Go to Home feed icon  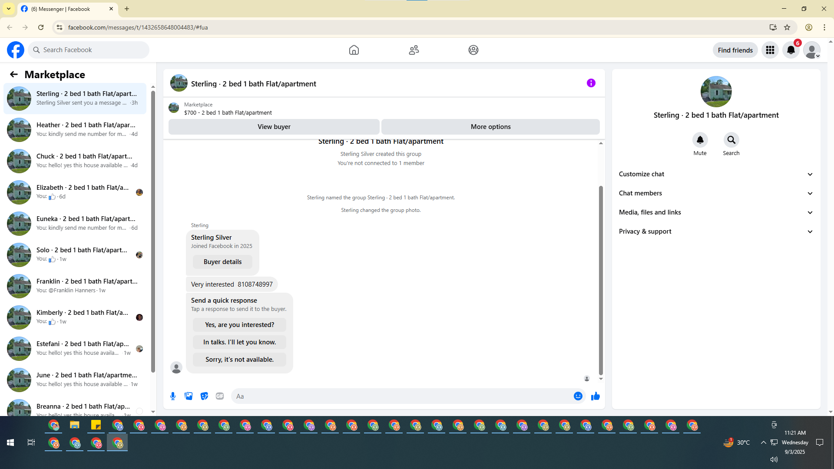coord(354,50)
